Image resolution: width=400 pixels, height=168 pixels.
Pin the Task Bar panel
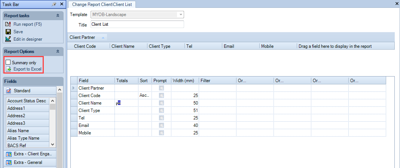(x=54, y=4)
